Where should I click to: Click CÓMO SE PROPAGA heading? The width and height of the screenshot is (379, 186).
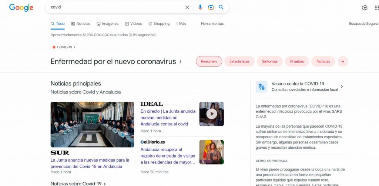tap(272, 161)
